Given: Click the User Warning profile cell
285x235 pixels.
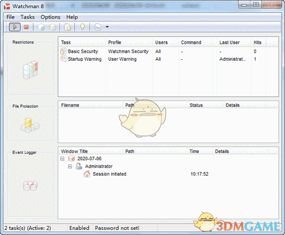Looking at the screenshot, I should (123, 59).
